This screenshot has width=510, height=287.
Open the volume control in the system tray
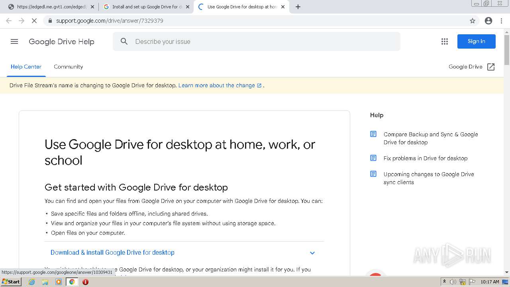(453, 282)
